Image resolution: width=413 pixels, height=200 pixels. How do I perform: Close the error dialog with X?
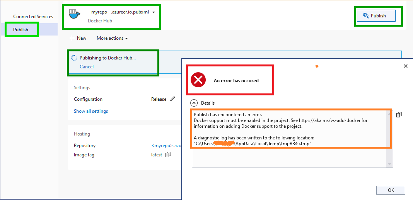[406, 66]
